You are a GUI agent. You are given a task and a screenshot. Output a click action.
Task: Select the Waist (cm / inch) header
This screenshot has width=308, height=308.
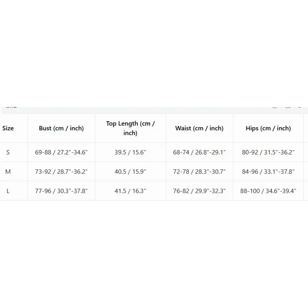pyautogui.click(x=199, y=128)
